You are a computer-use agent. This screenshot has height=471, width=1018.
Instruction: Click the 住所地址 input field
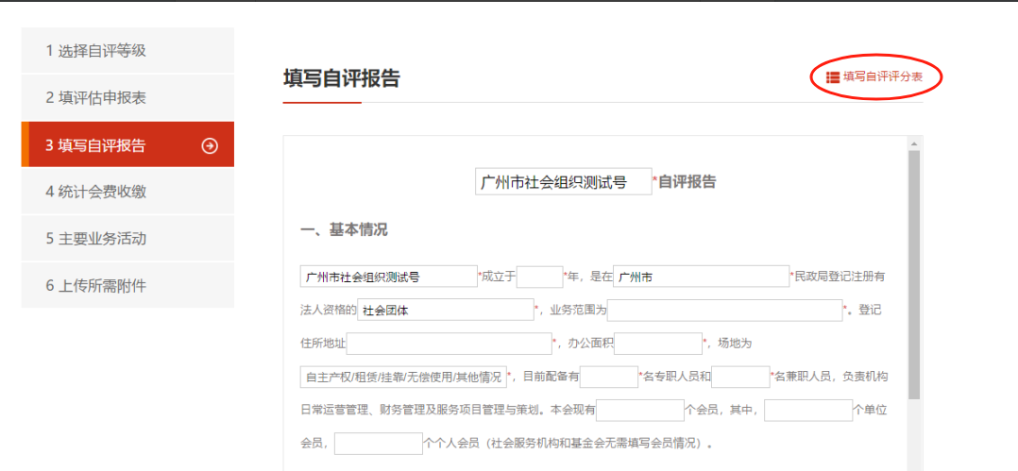[x=450, y=344]
